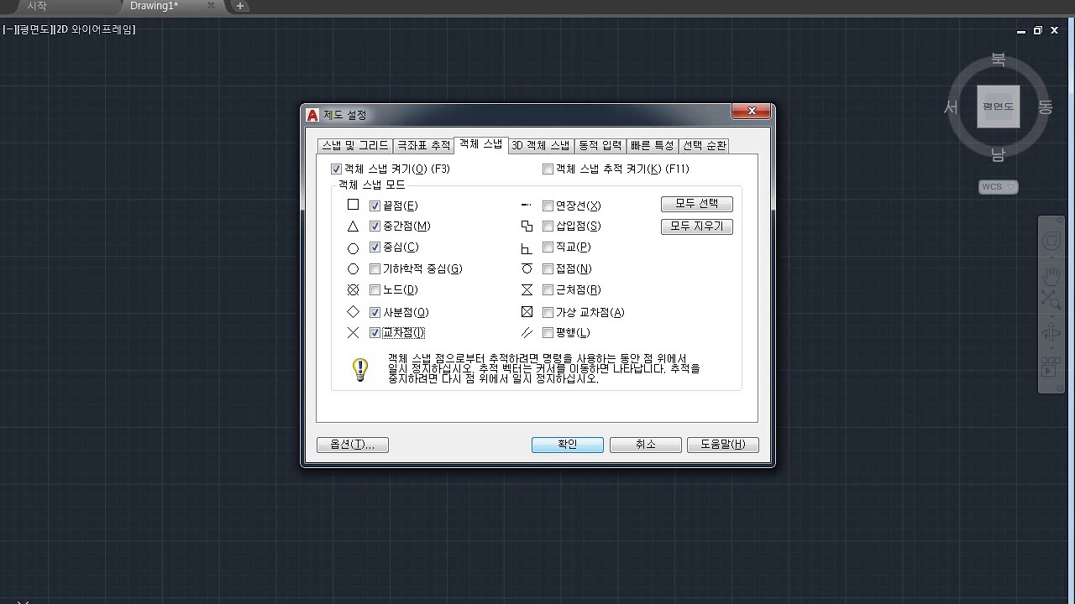Minimize the drawing viewport window

(x=1021, y=31)
